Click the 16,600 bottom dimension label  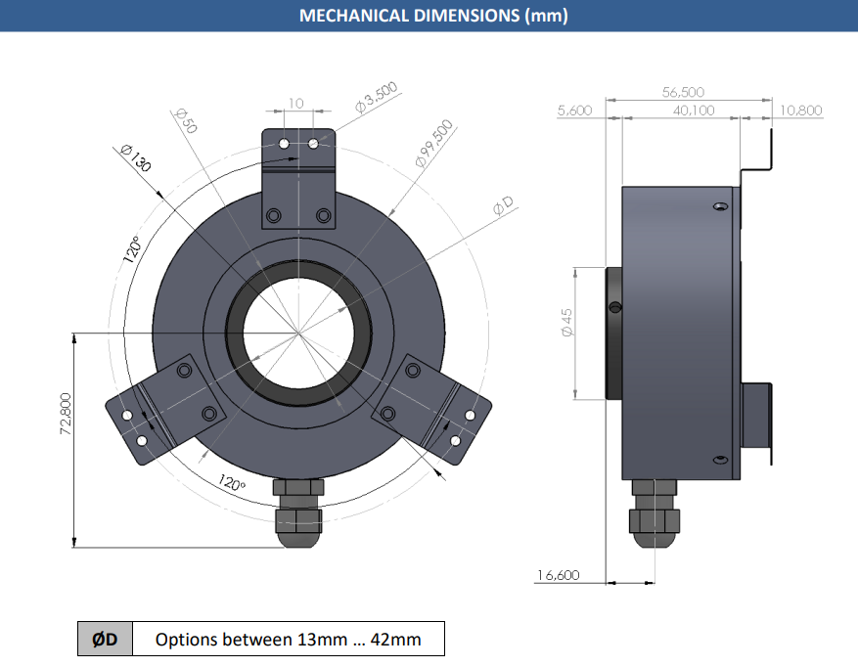(x=558, y=575)
